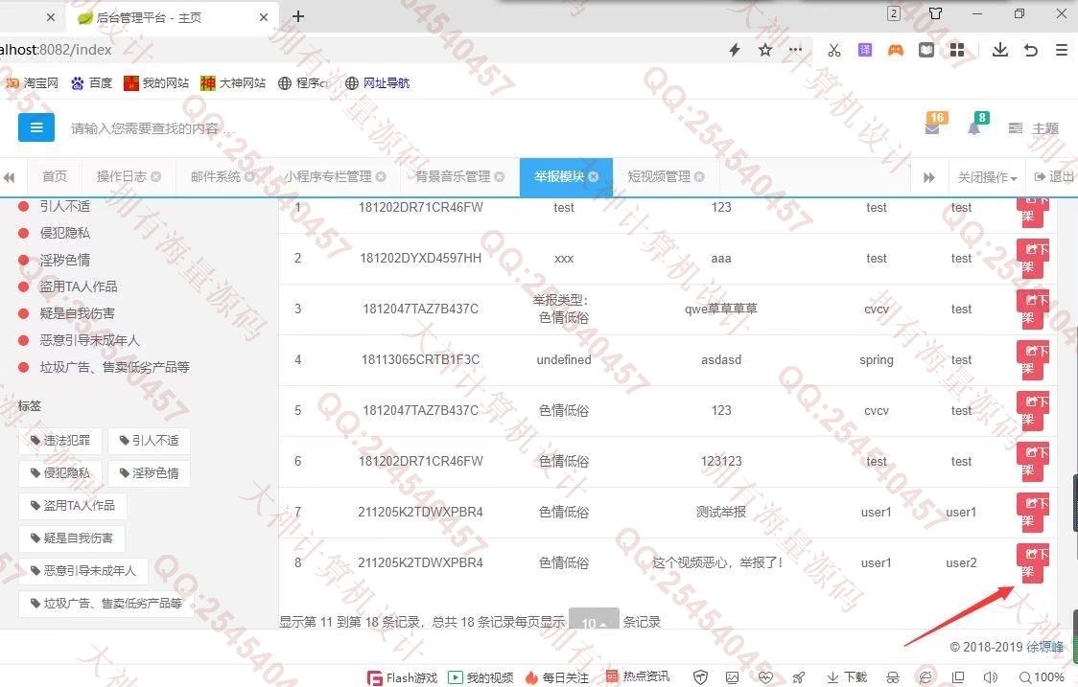Click 下架 button for row 7
1078x687 pixels.
[x=1033, y=513]
